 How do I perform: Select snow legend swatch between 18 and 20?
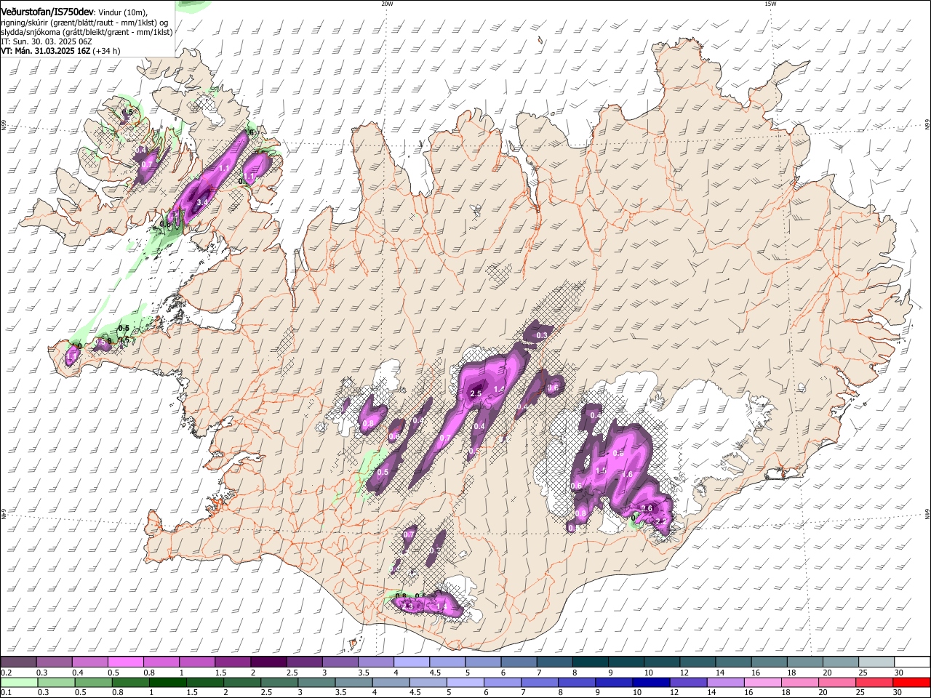point(805,662)
